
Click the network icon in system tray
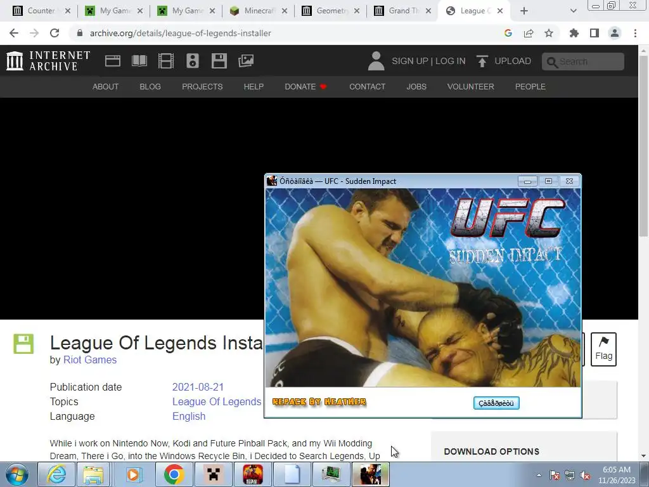(570, 476)
